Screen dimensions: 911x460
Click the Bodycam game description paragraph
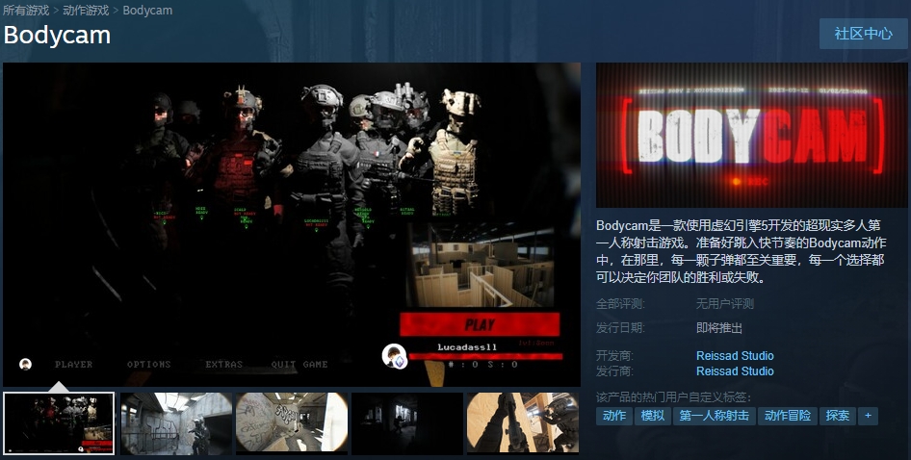742,251
